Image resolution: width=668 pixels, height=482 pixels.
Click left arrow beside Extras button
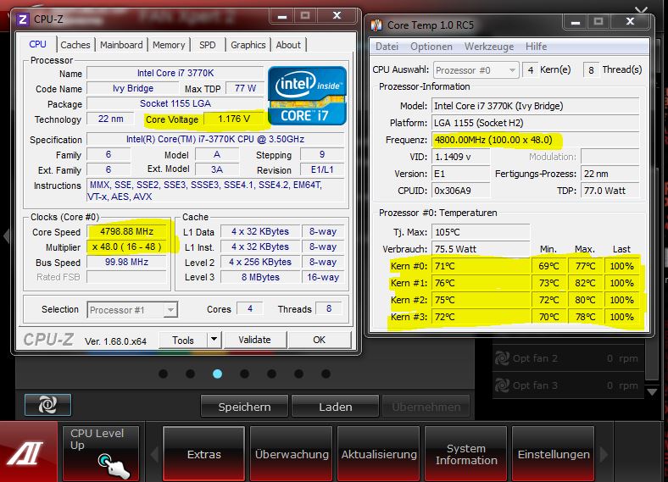(x=154, y=454)
